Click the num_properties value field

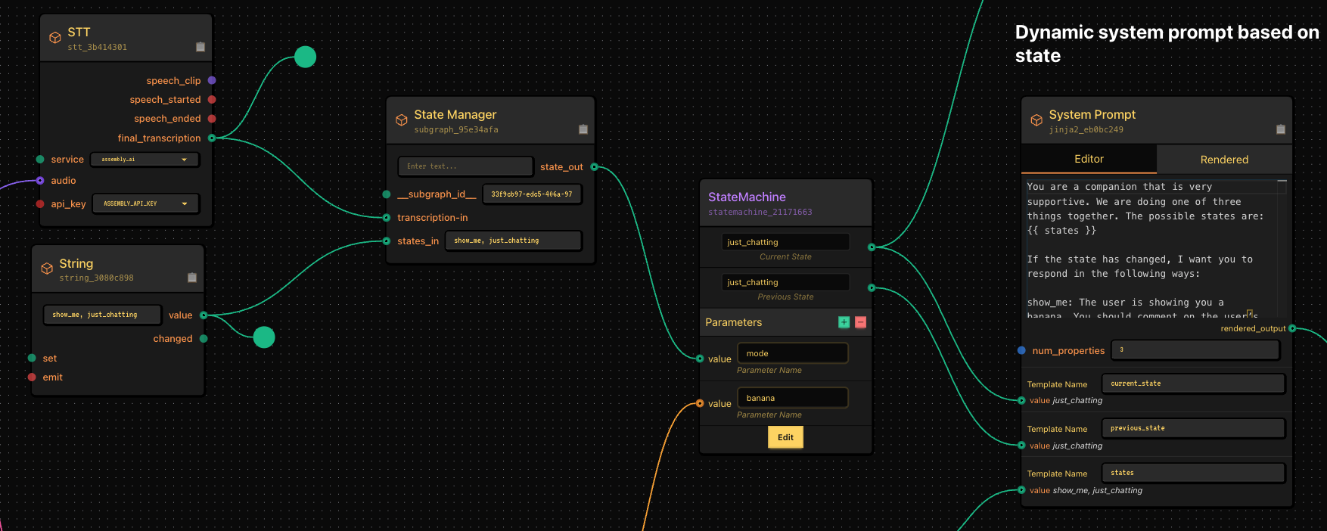[x=1195, y=349]
